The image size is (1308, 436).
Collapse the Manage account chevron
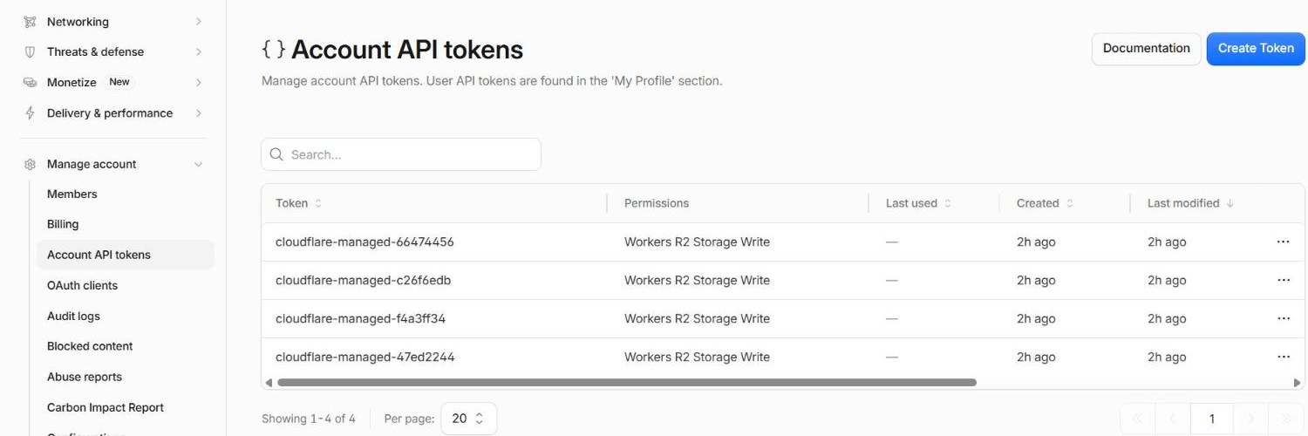click(199, 164)
